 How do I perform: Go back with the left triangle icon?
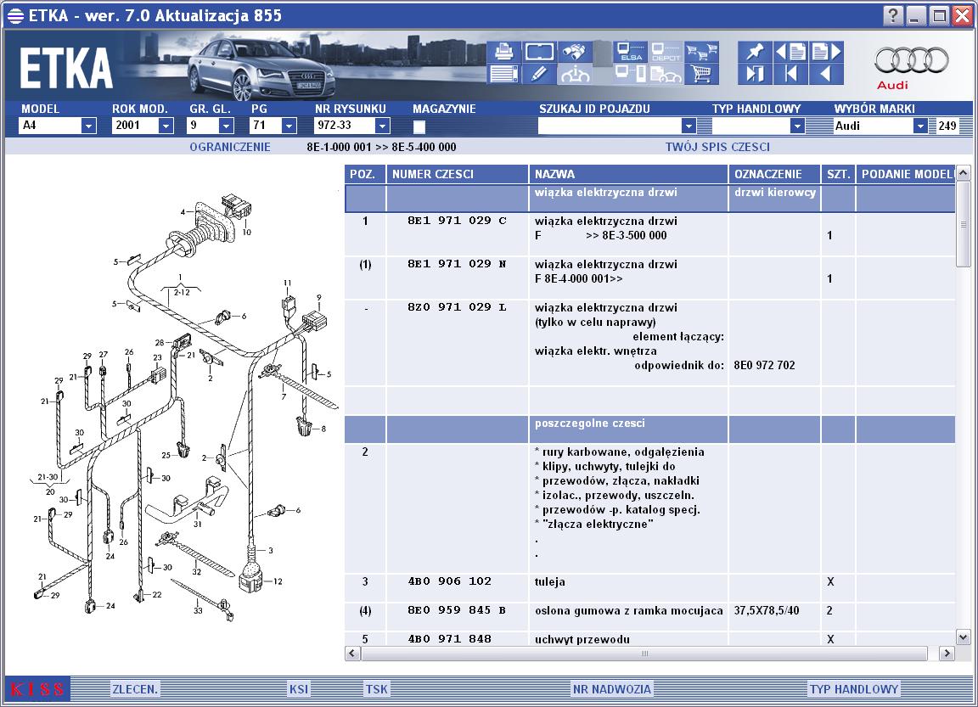click(826, 74)
